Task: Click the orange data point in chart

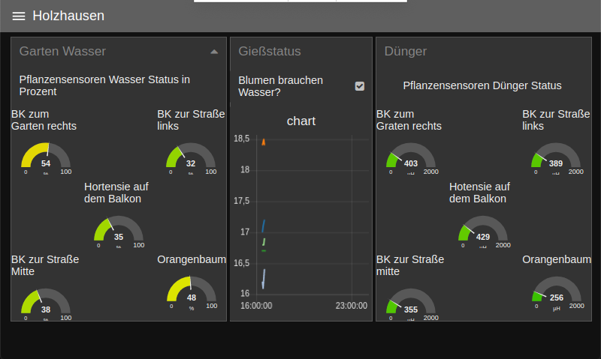Action: (x=263, y=141)
